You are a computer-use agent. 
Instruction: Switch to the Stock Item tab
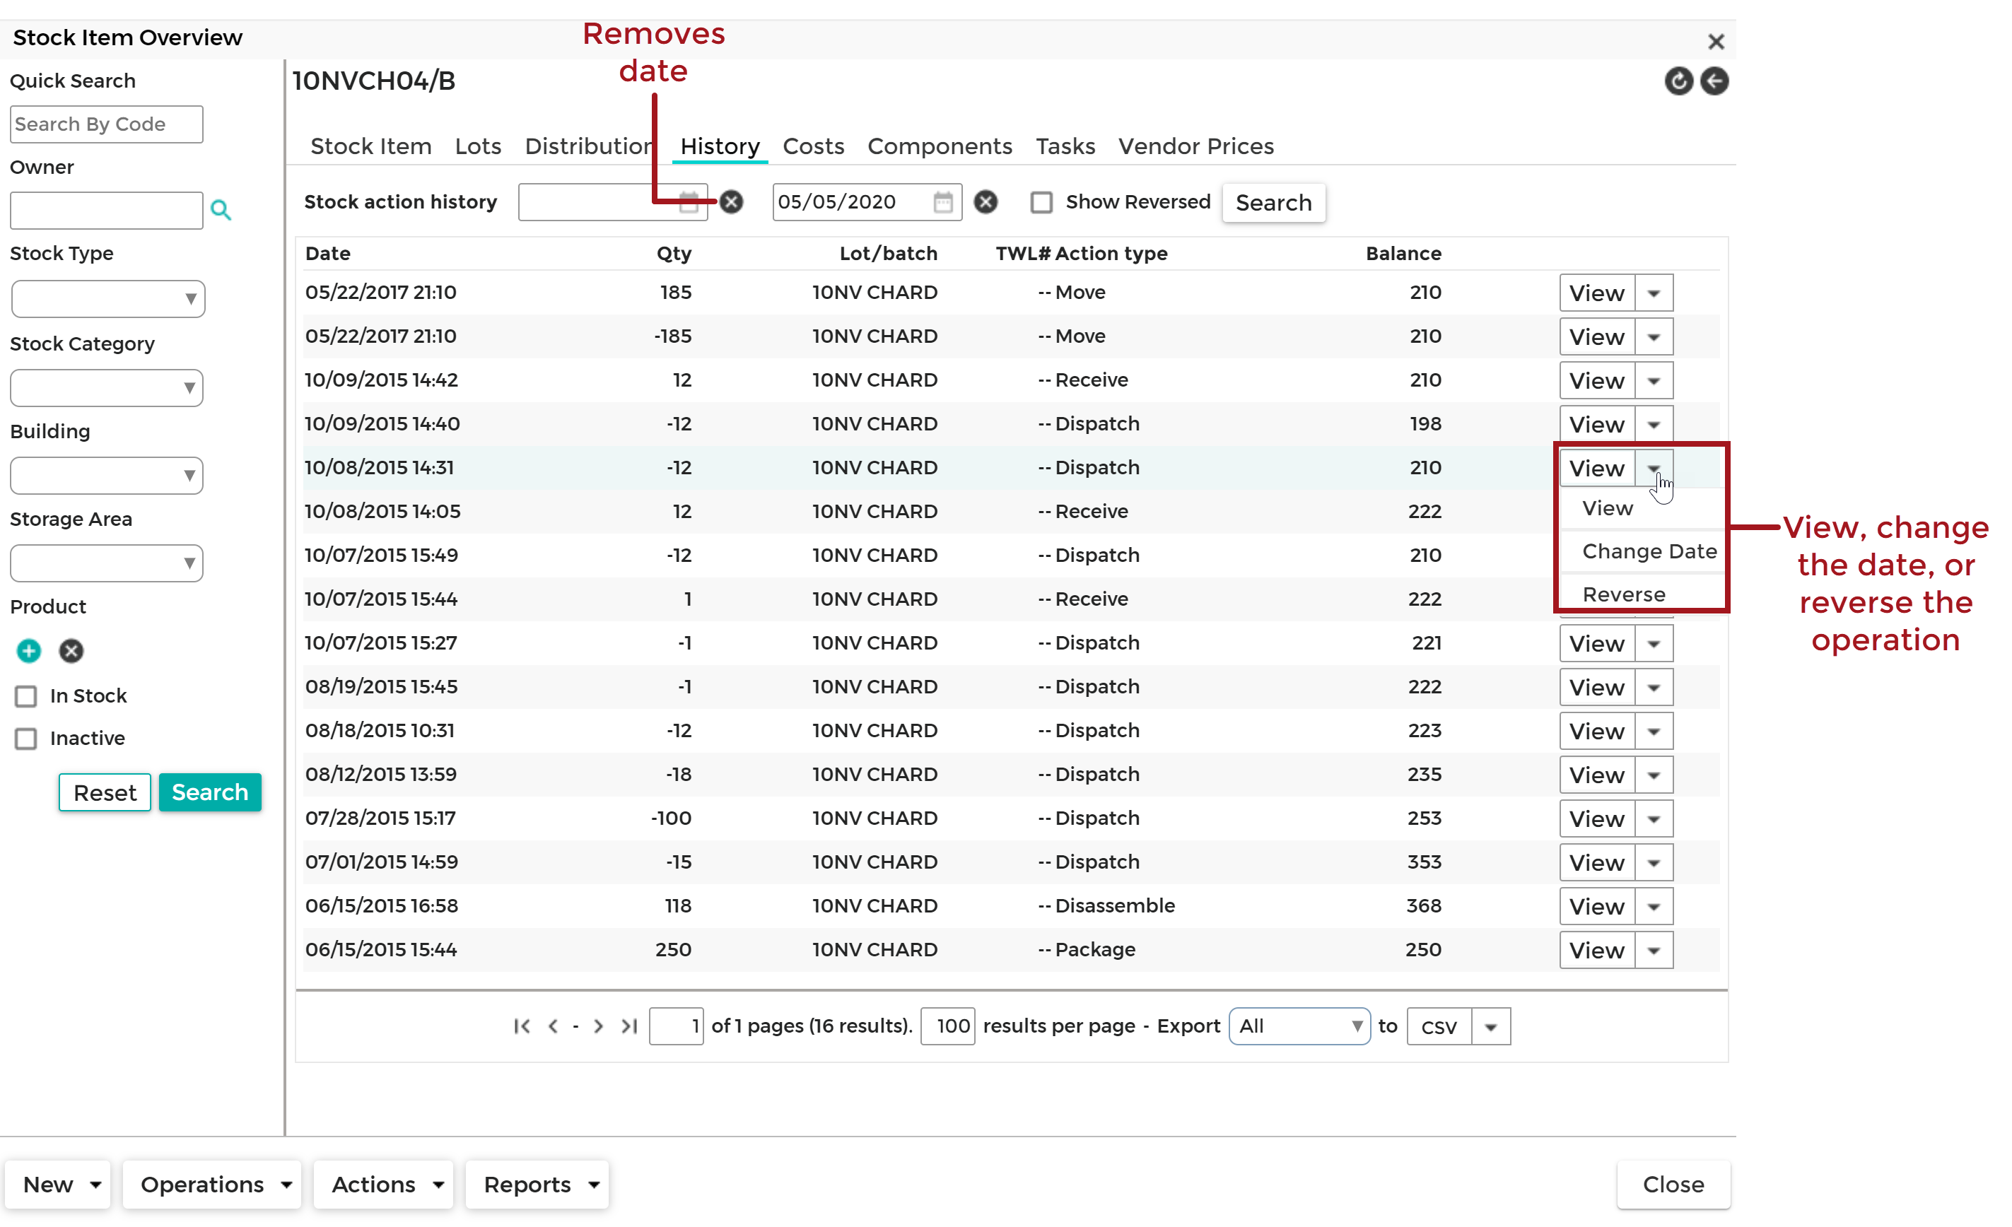(x=370, y=146)
